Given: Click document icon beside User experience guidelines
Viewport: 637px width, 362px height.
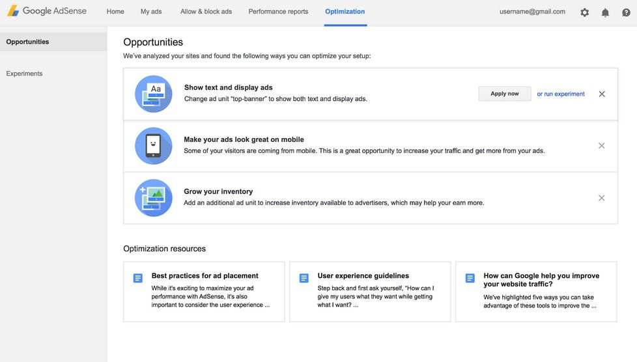Looking at the screenshot, I should tap(304, 278).
